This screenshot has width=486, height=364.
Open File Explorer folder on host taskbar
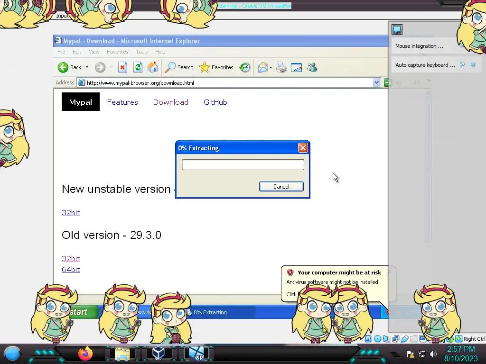[122, 354]
